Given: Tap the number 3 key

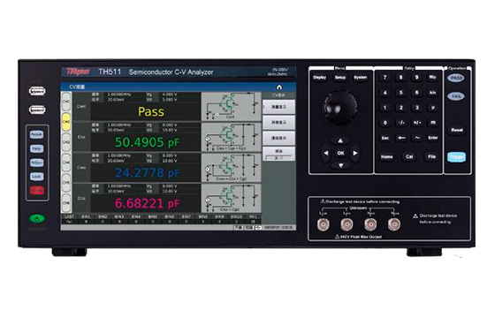Looking at the screenshot, I should (x=417, y=108).
